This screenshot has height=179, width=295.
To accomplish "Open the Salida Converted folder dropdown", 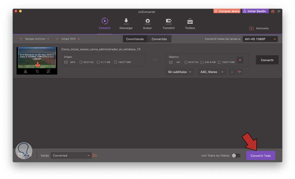I will click(x=71, y=155).
